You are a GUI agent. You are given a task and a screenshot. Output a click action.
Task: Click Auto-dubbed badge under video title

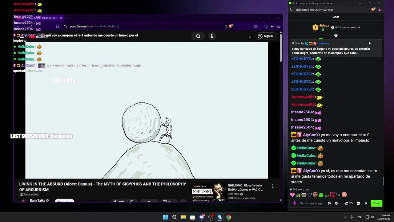(x=29, y=195)
